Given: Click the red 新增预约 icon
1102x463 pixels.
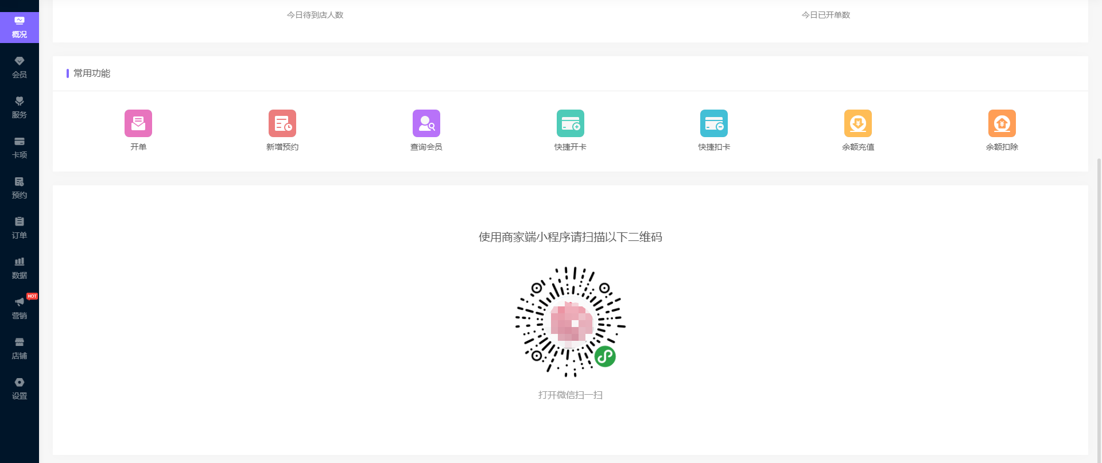Looking at the screenshot, I should (x=282, y=123).
